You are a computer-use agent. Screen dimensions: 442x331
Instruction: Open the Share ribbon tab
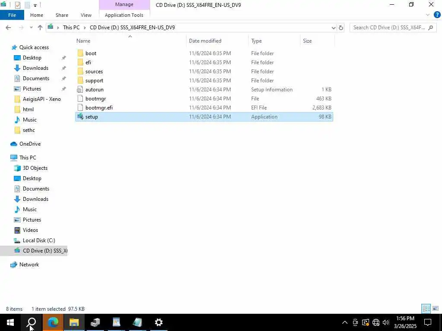point(62,15)
